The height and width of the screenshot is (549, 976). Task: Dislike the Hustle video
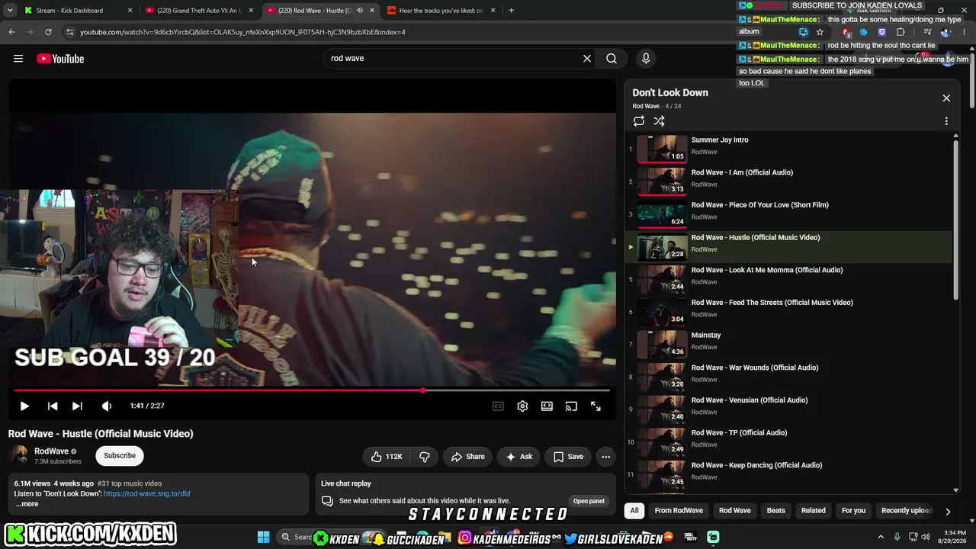[x=425, y=457]
